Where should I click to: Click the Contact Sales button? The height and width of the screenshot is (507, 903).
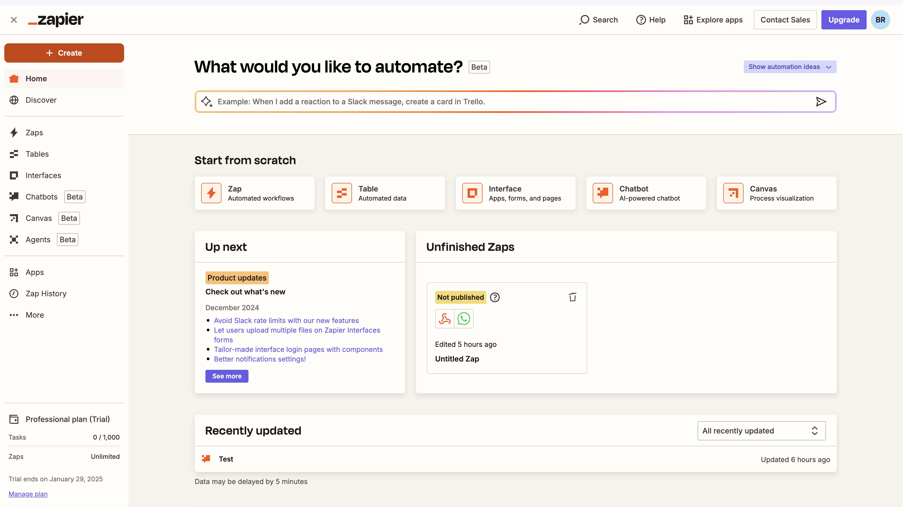click(785, 20)
